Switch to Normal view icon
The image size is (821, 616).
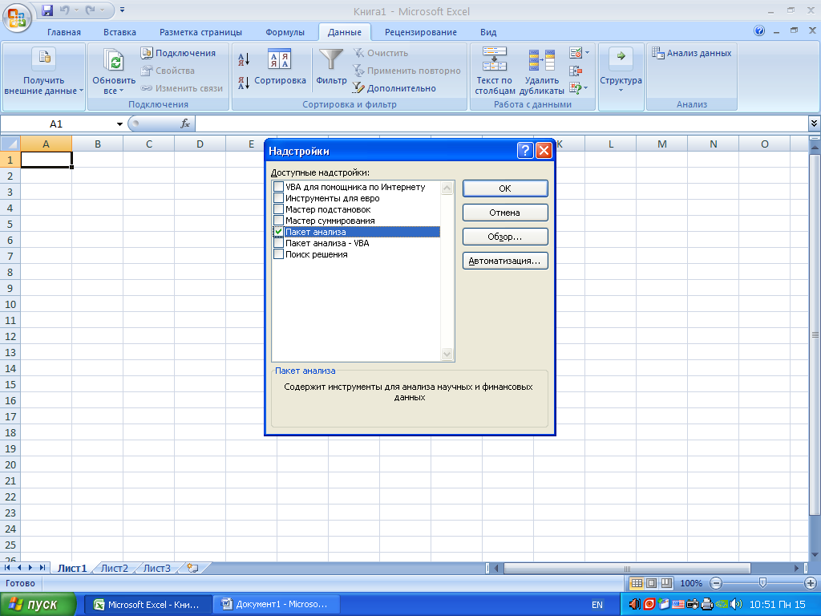click(x=637, y=583)
